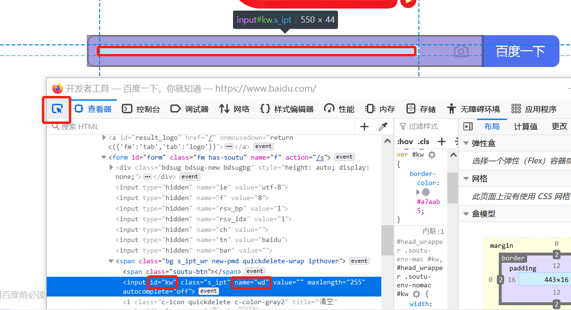Collapse the 网格 Grid section
This screenshot has width=571, height=310.
click(x=466, y=179)
